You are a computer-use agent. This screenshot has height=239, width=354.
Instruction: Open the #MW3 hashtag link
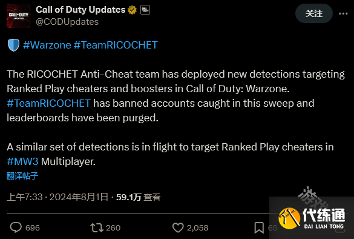coord(22,161)
